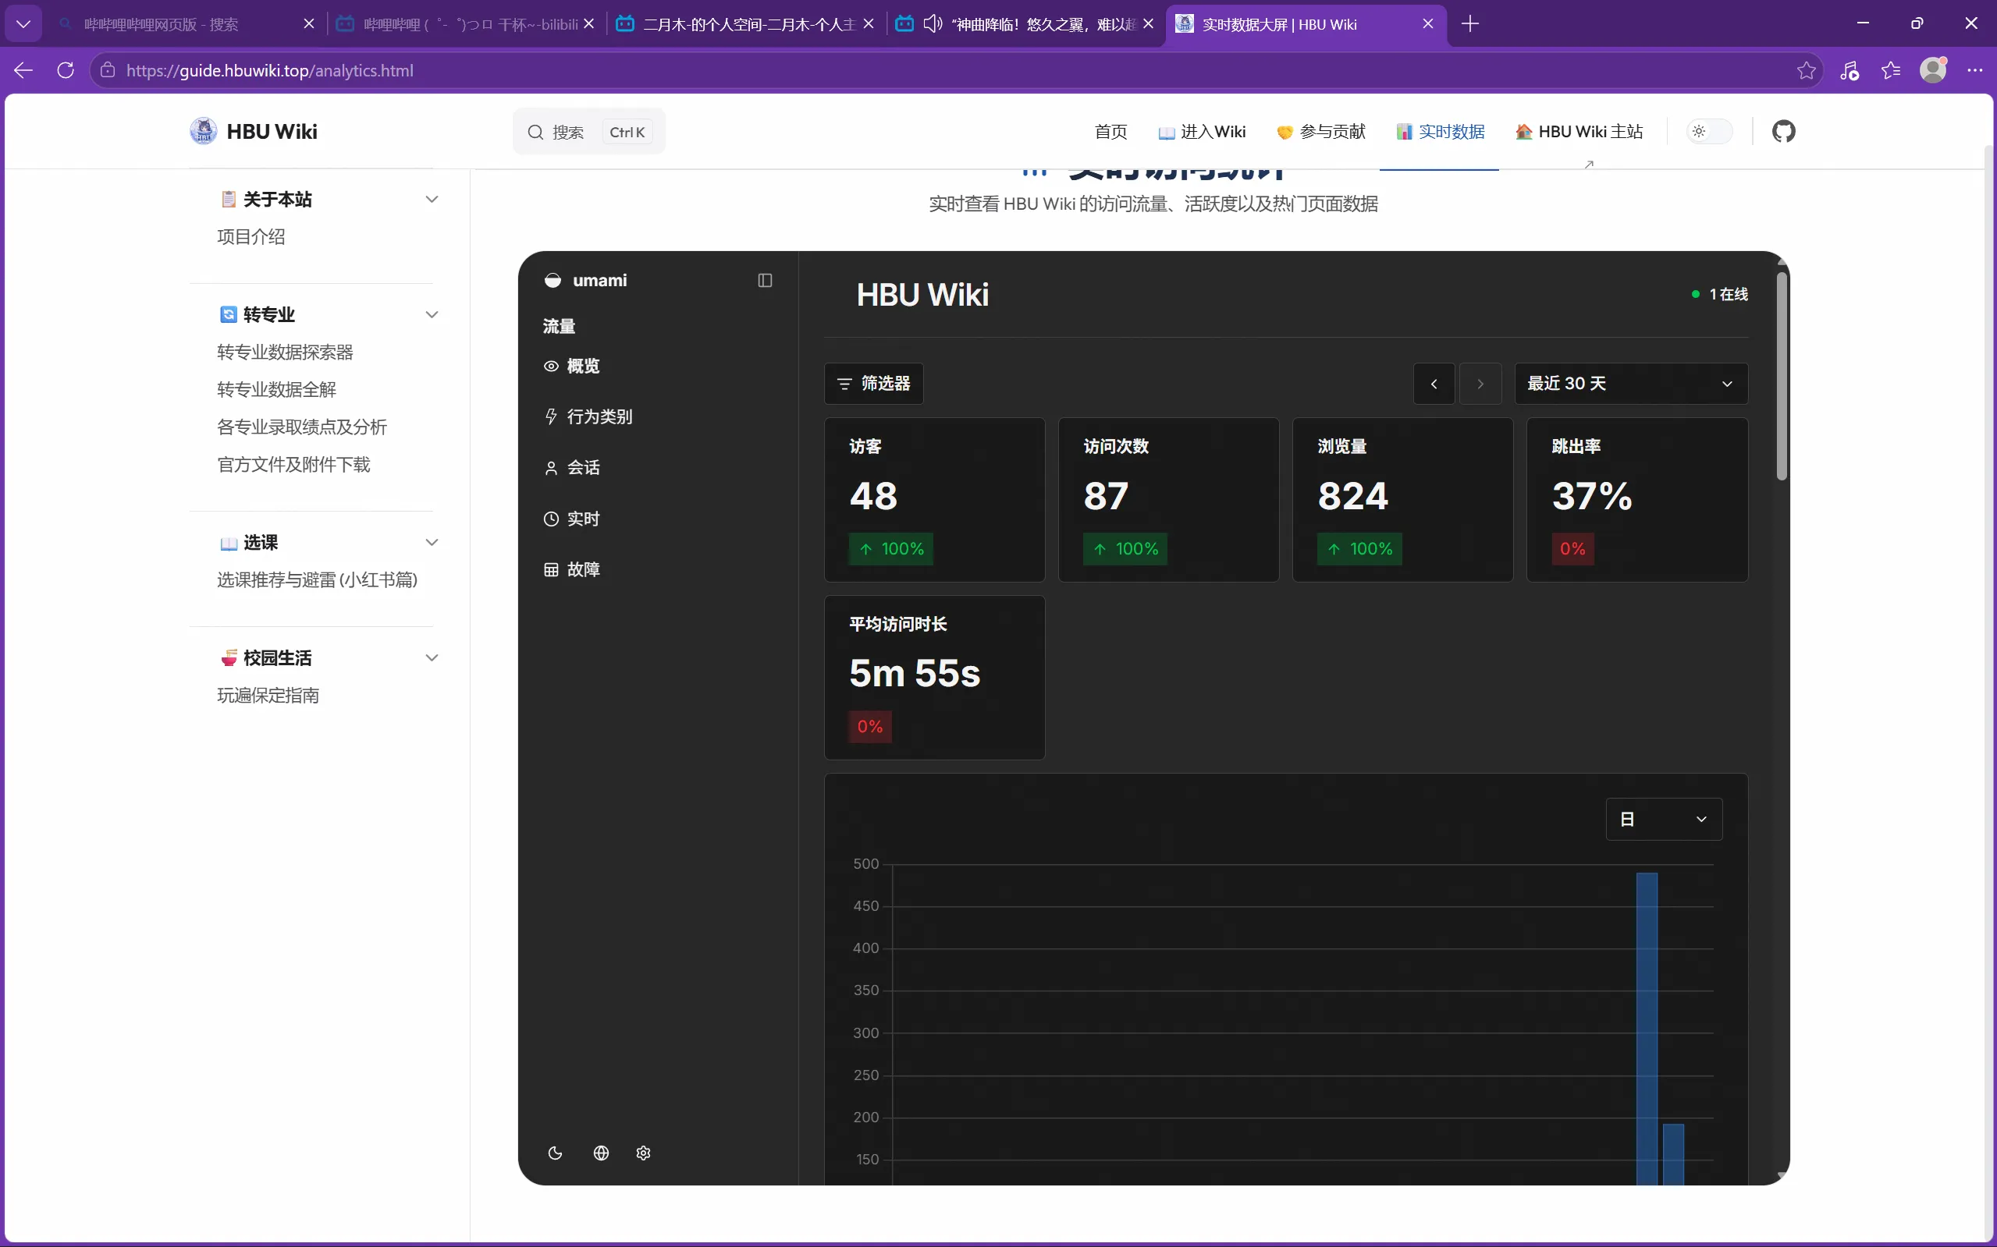Switch to 哔哩哔哩 干杯 bilibili tab
This screenshot has height=1247, width=1997.
467,24
